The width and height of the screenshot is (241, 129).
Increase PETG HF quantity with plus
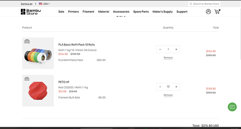[176, 87]
